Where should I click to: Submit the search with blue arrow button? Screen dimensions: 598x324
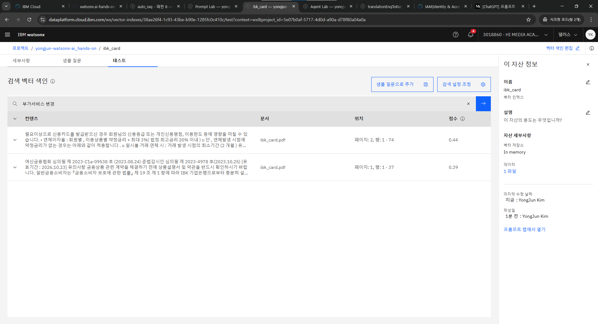483,104
